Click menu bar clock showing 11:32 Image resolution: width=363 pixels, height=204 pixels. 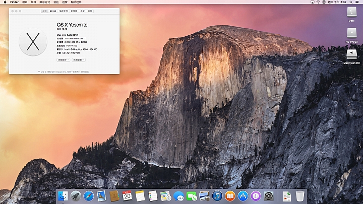click(x=338, y=2)
